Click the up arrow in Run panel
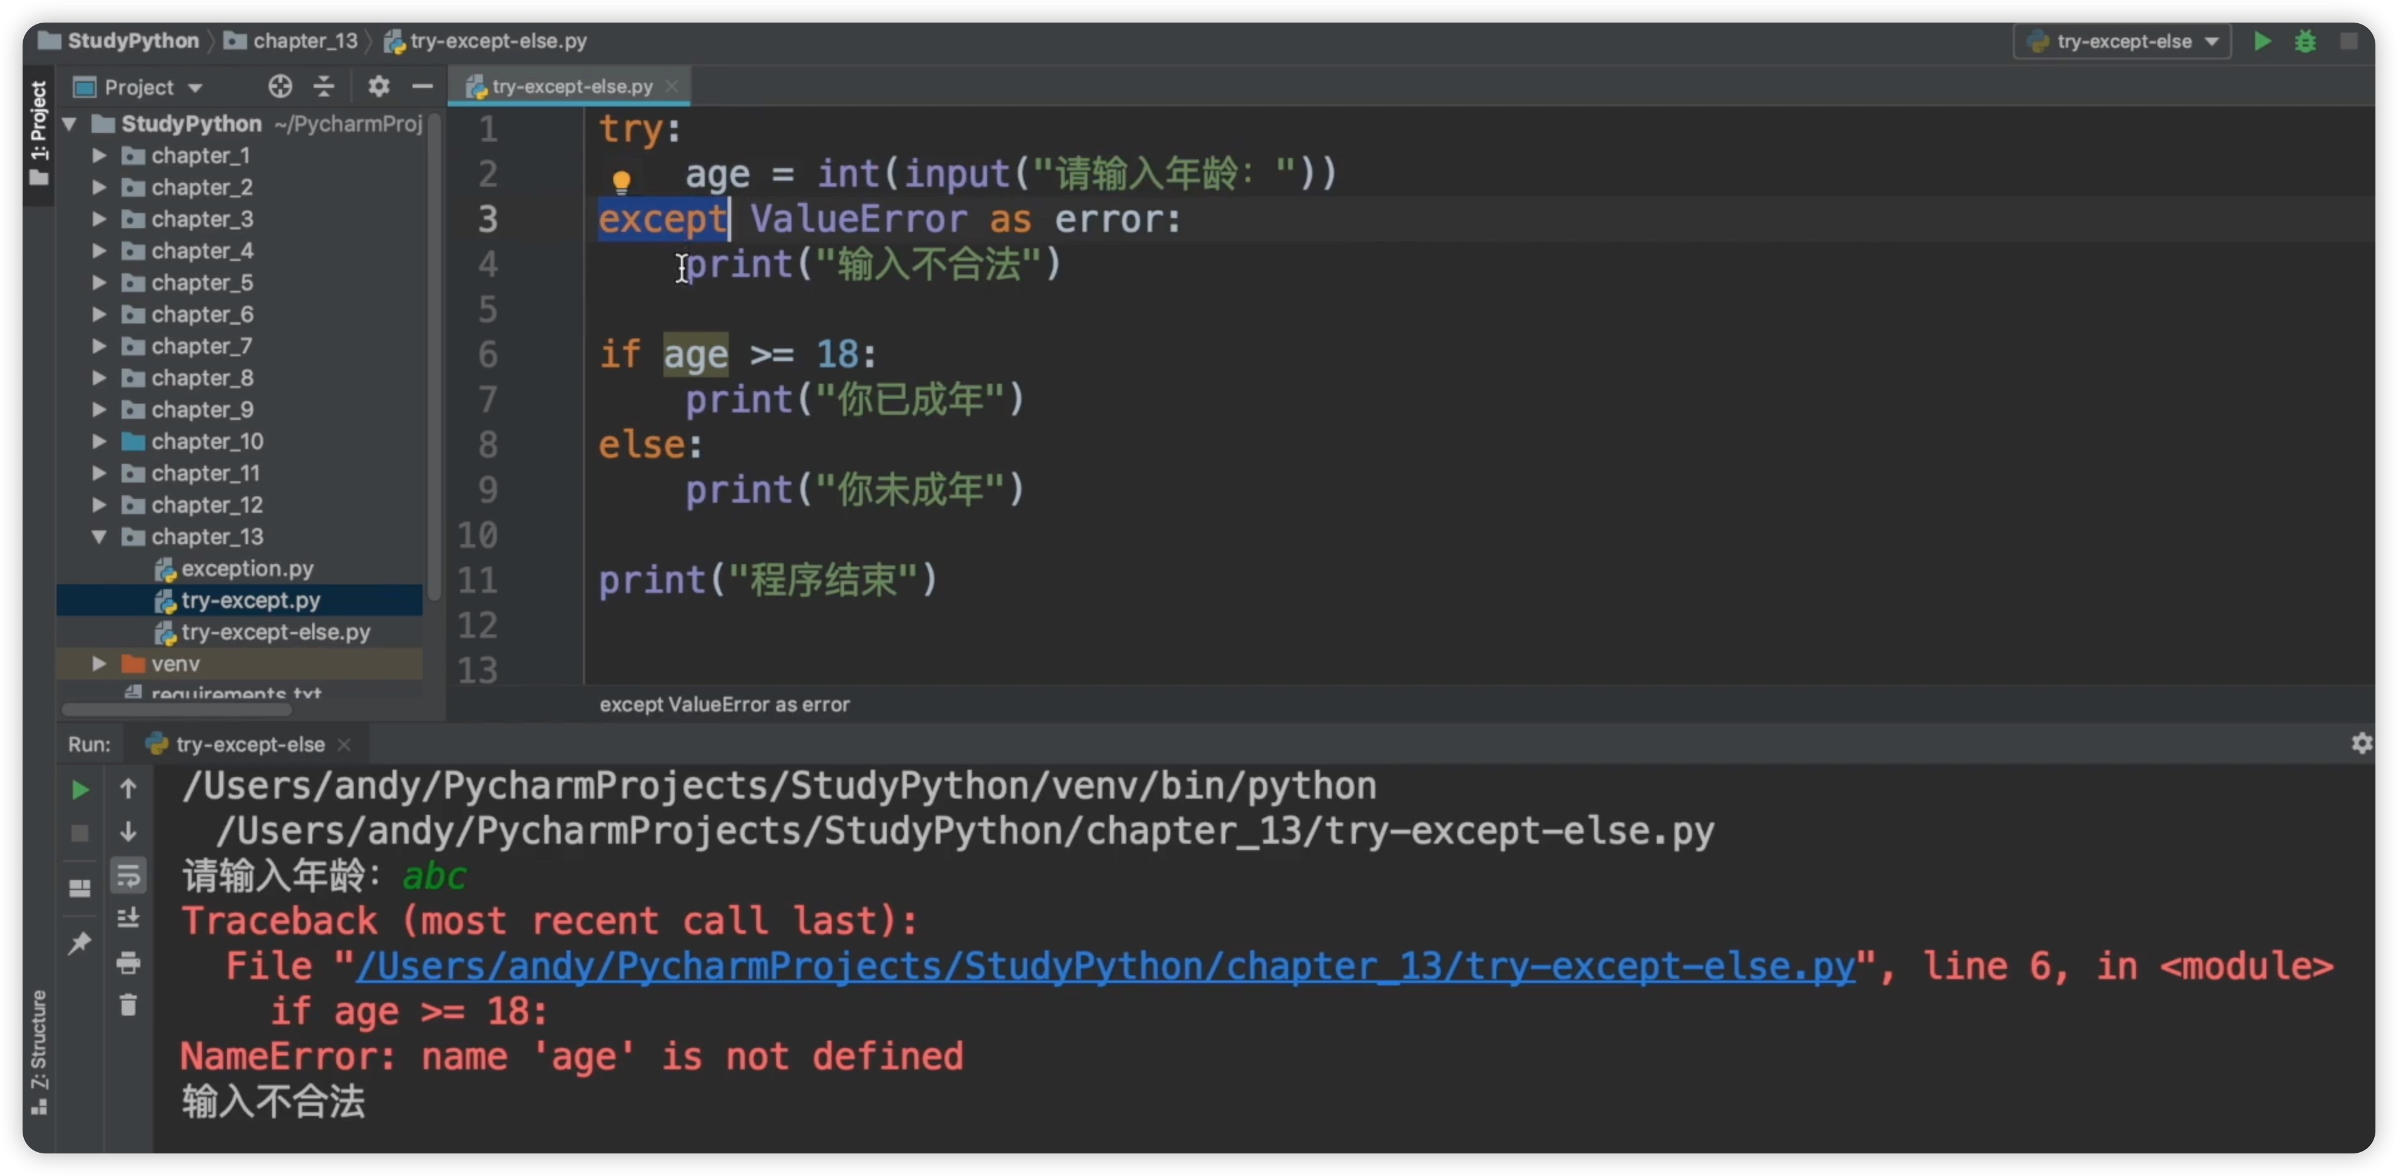Viewport: 2398px width, 1176px height. [129, 789]
